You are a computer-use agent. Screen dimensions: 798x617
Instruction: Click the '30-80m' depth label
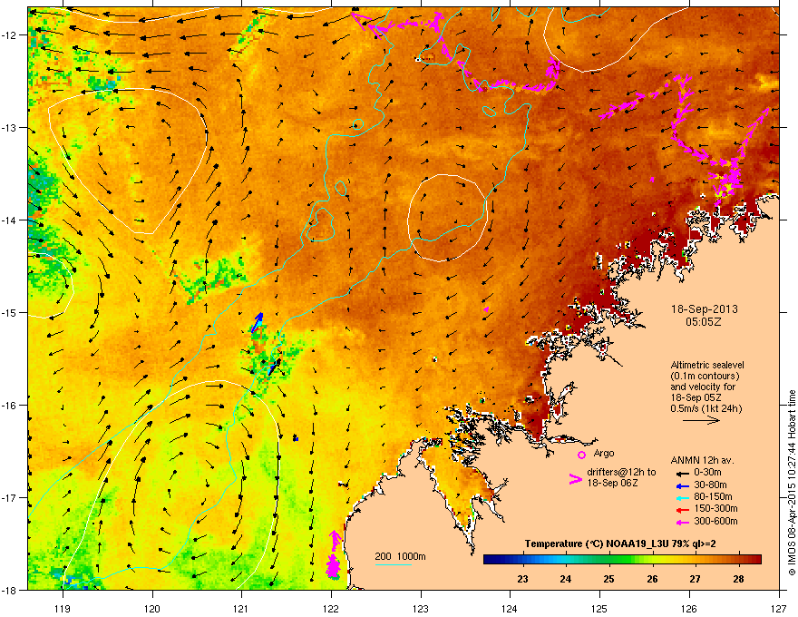click(710, 485)
